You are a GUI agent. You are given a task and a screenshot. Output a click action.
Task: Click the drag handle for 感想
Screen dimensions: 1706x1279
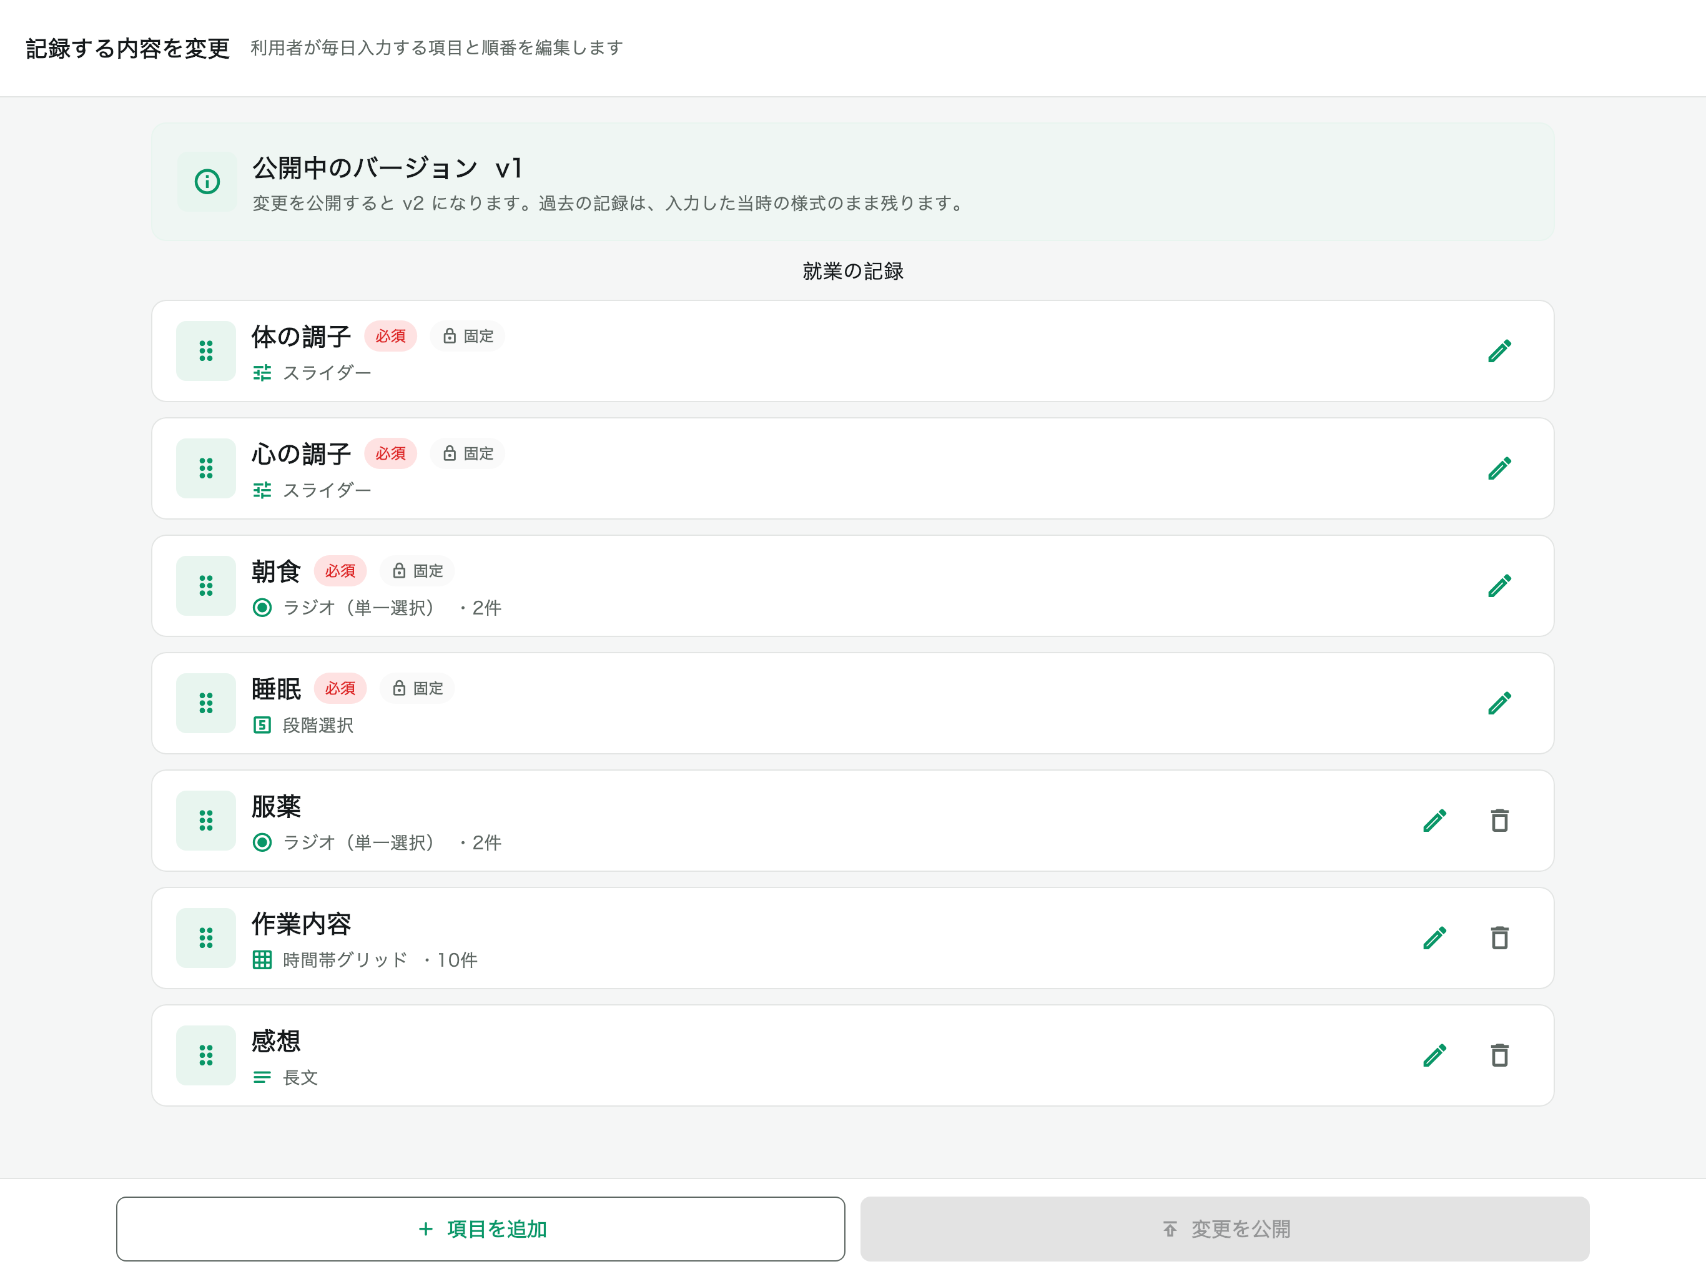click(x=206, y=1055)
